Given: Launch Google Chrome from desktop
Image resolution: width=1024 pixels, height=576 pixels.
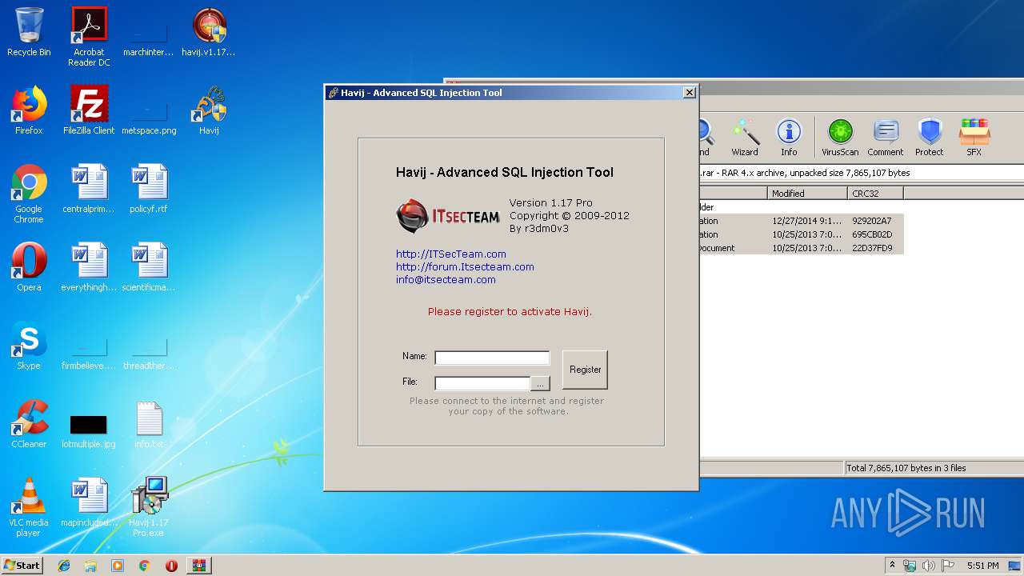Looking at the screenshot, I should (29, 194).
